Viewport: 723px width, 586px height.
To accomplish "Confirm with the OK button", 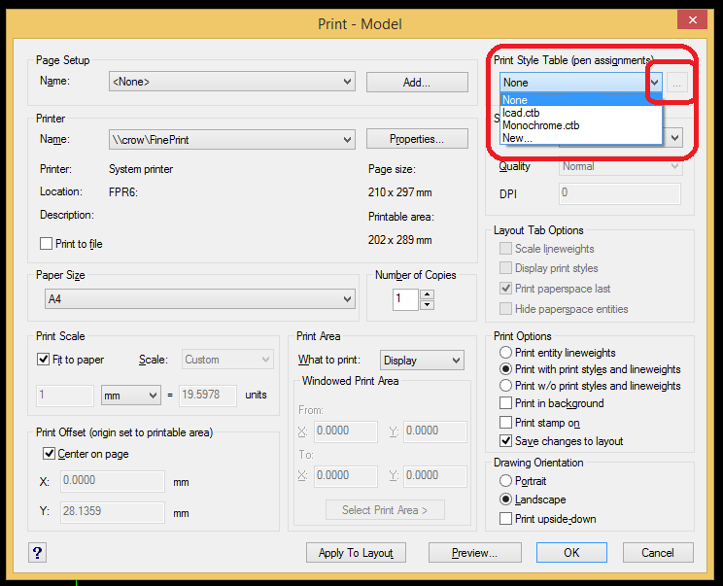I will click(x=571, y=552).
